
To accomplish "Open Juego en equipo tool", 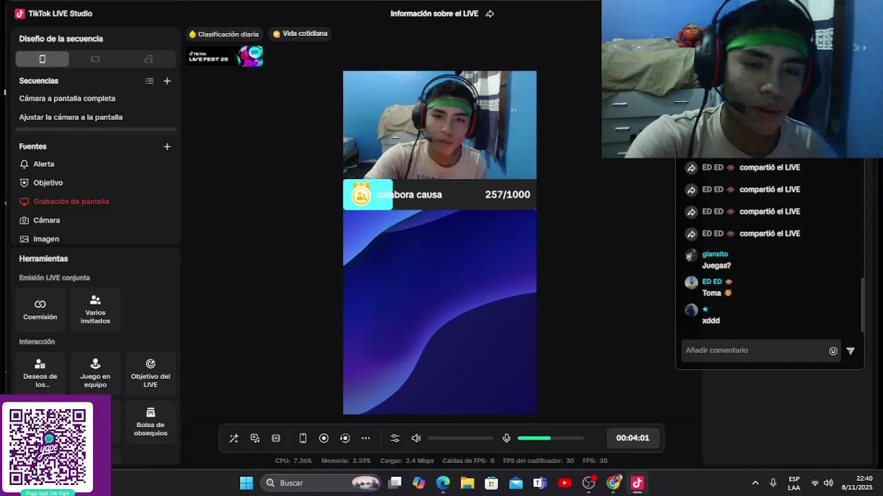I will [x=95, y=373].
